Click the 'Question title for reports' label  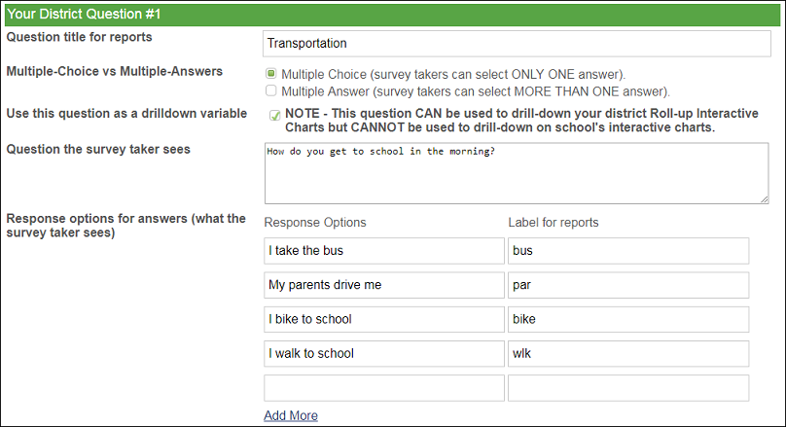[x=79, y=37]
